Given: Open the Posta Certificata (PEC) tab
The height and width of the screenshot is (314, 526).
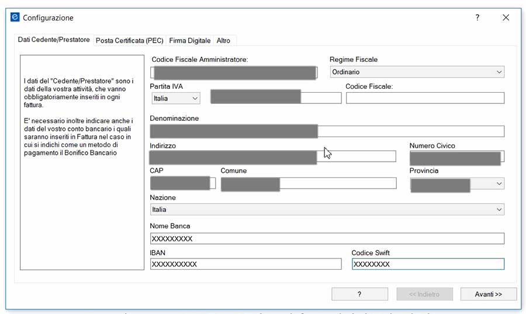Looking at the screenshot, I should [x=130, y=40].
